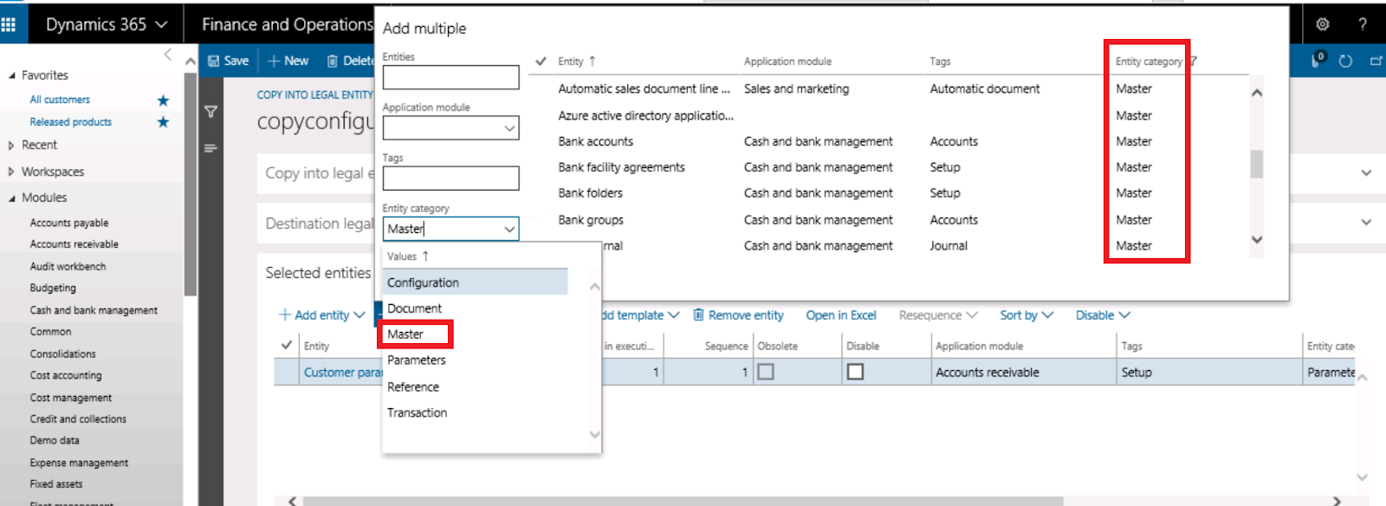The height and width of the screenshot is (506, 1386).
Task: Collapse the navigation pane arrow
Action: pyautogui.click(x=168, y=55)
